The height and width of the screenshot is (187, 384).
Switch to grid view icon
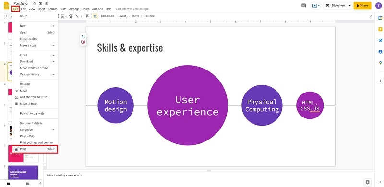(x=28, y=183)
